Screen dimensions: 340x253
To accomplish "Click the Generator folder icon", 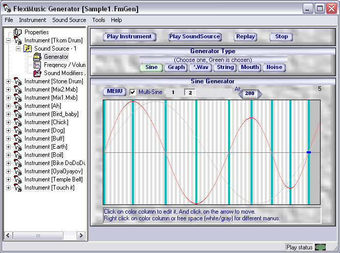I will pos(37,57).
